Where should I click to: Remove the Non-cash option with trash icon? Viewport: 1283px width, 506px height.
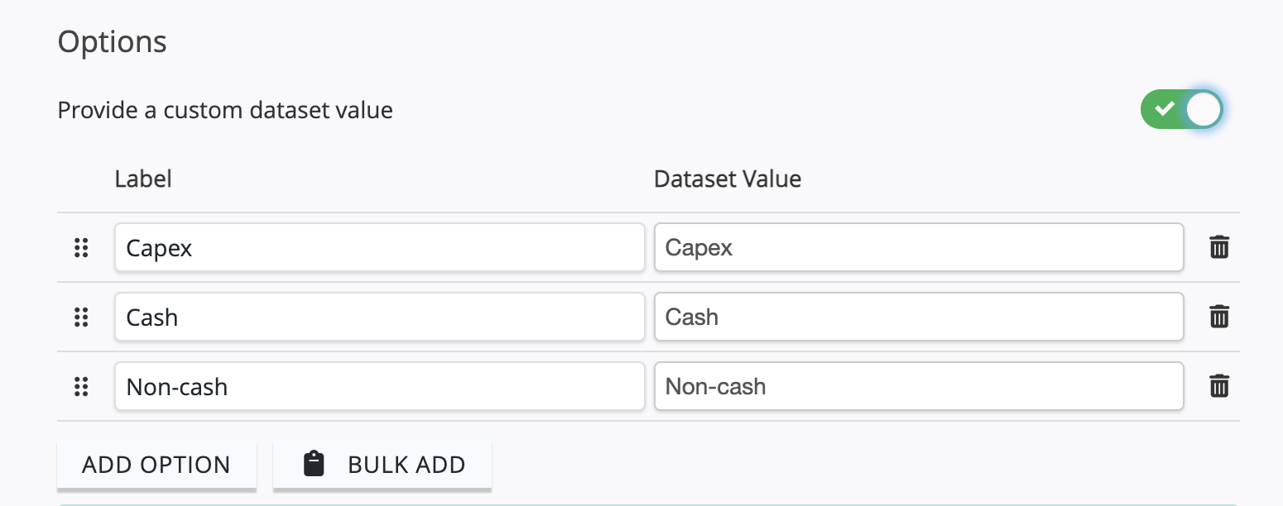pos(1219,386)
